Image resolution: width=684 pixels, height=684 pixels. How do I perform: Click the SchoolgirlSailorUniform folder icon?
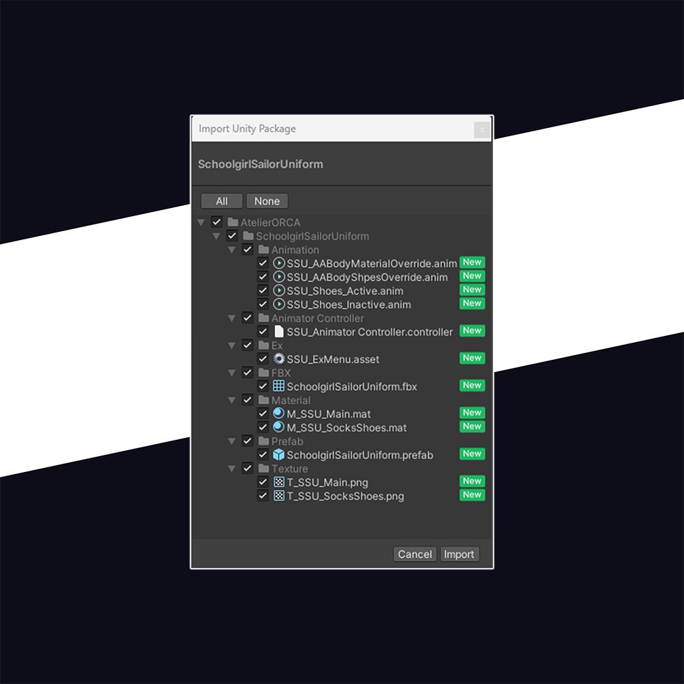point(248,235)
